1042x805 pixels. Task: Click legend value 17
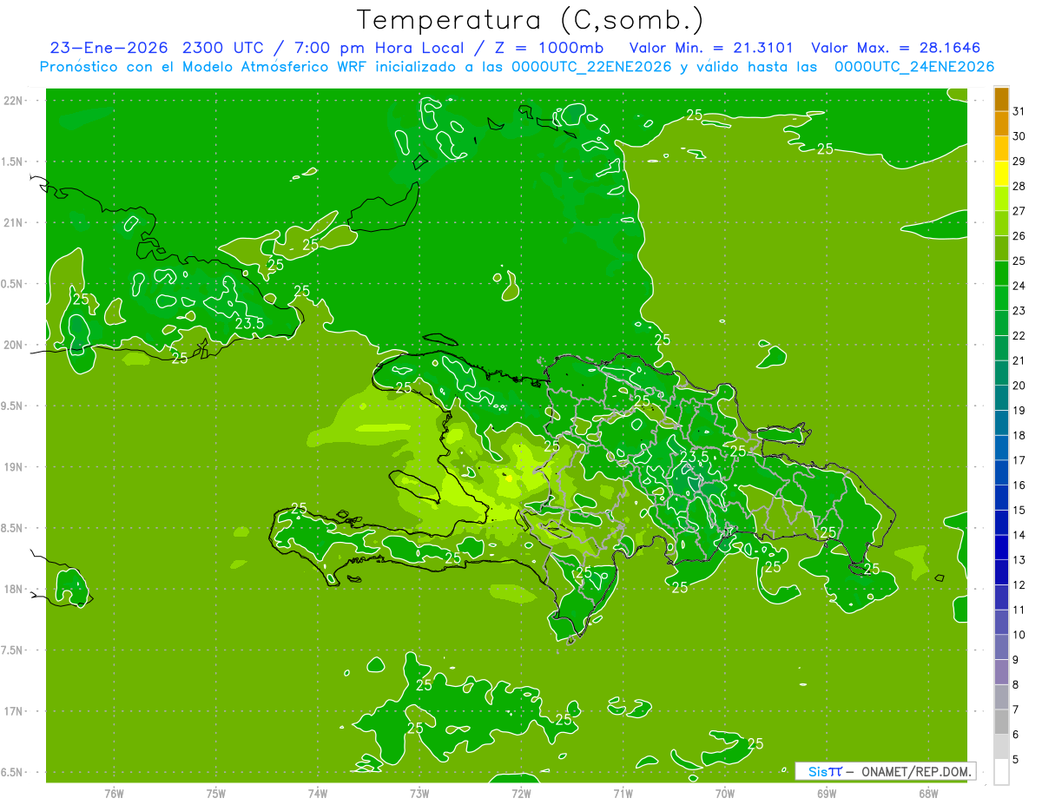tap(1019, 460)
